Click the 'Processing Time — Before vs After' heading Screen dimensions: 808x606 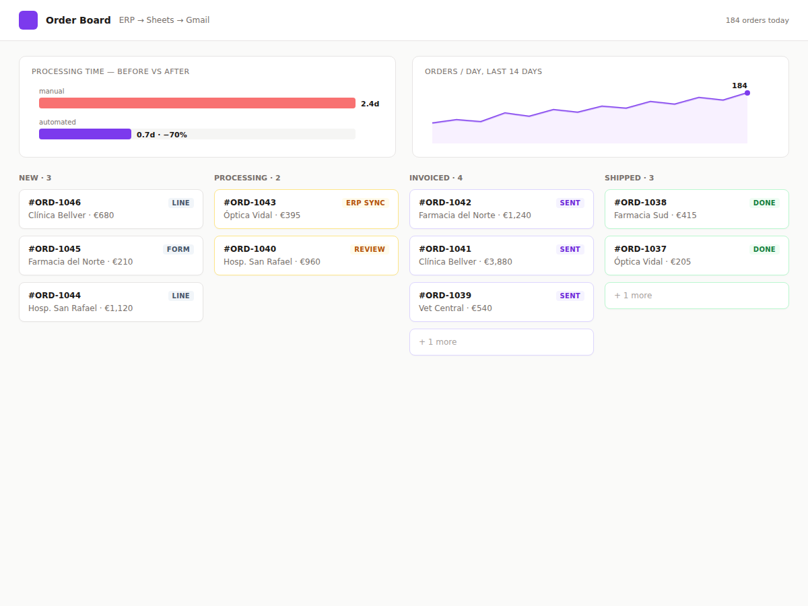click(110, 71)
